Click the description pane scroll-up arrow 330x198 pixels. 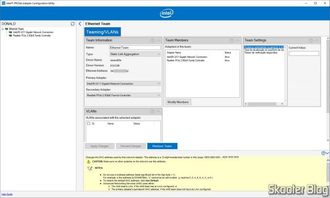[x=328, y=160]
